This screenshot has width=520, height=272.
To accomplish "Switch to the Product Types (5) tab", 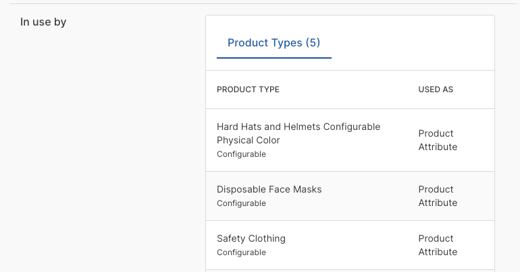I will [x=274, y=43].
